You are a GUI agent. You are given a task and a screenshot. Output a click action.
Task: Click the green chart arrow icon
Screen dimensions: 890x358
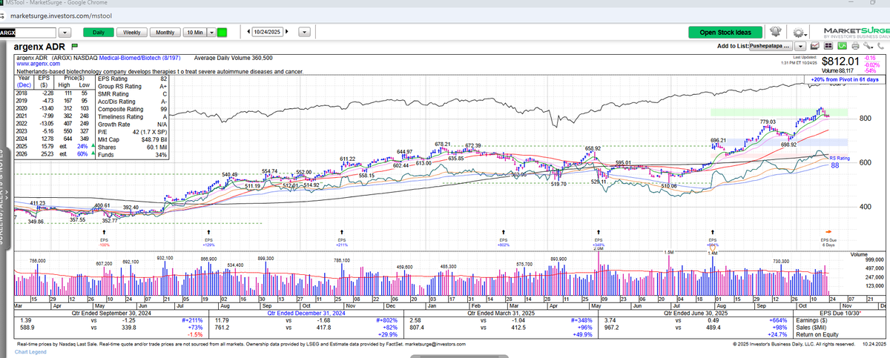[x=842, y=46]
